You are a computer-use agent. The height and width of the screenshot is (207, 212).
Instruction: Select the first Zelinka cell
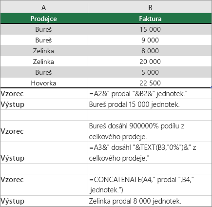tap(44, 51)
